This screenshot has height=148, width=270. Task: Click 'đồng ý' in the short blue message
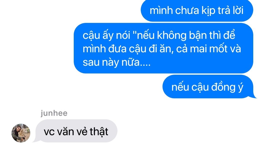pos(227,87)
